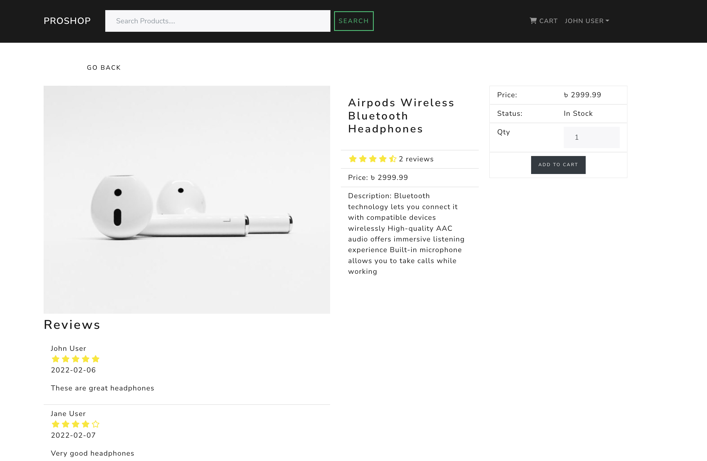
Task: Click the third star beside 2 reviews
Action: click(x=373, y=159)
